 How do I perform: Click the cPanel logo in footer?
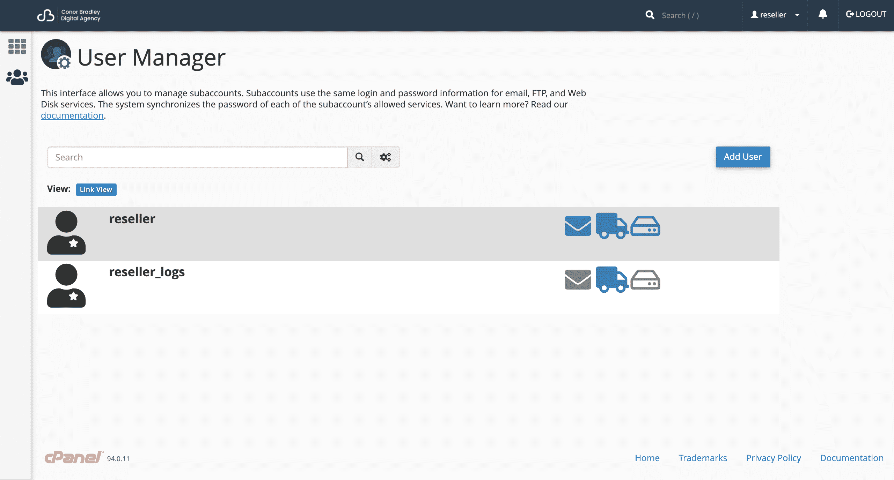pyautogui.click(x=74, y=457)
